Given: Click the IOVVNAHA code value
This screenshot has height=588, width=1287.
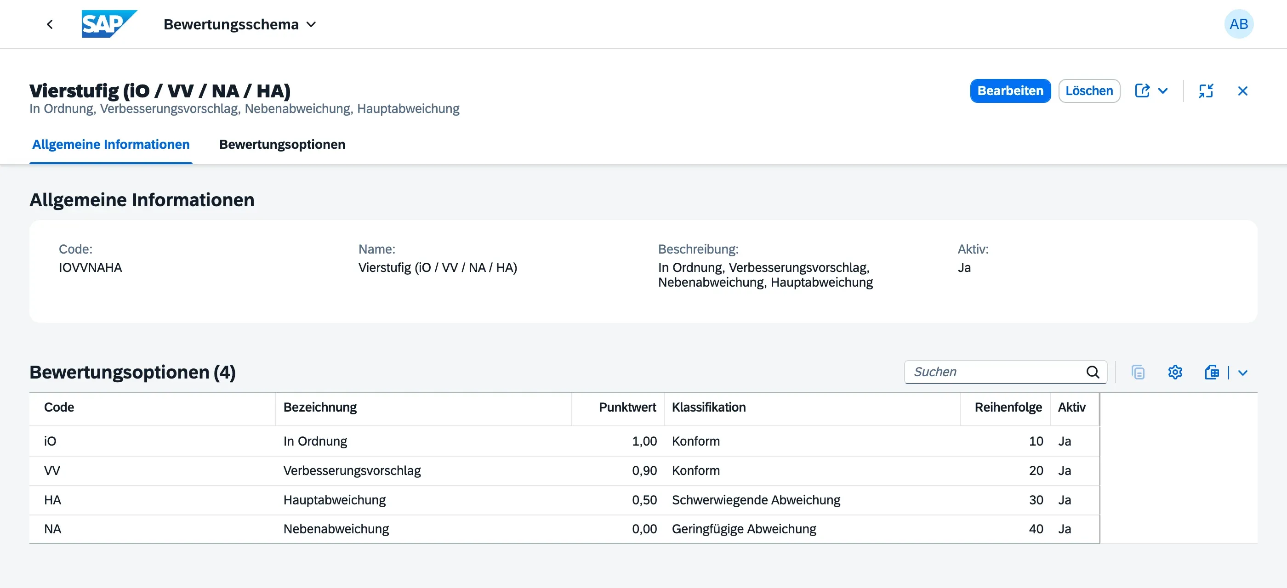Looking at the screenshot, I should point(91,267).
